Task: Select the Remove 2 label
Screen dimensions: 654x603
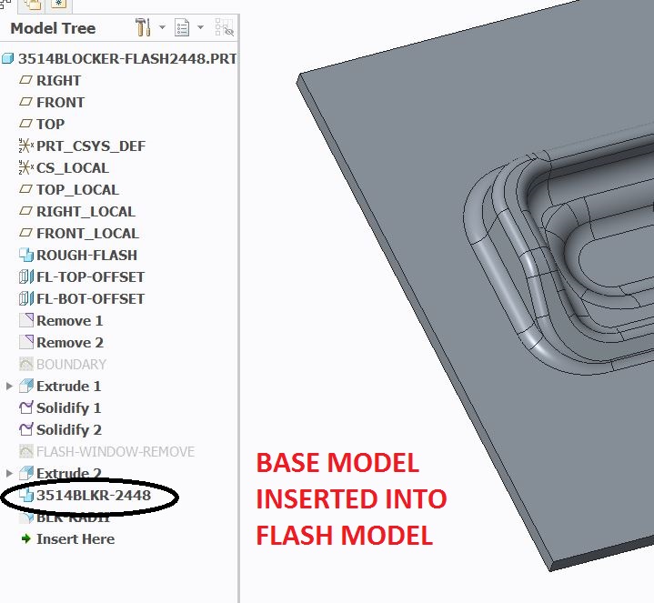Action: point(70,342)
